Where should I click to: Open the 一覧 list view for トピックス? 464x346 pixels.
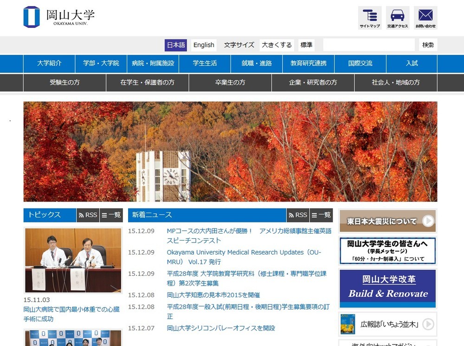[111, 215]
